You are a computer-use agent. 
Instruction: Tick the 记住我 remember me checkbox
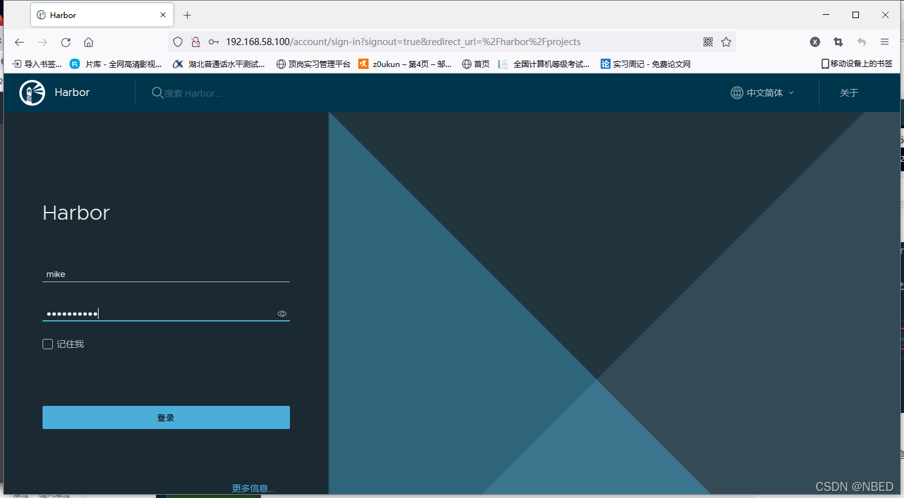[48, 344]
